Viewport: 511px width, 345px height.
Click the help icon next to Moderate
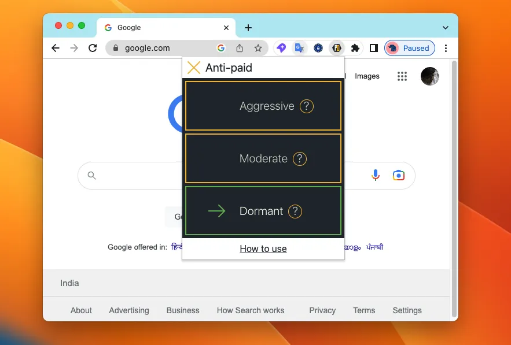pyautogui.click(x=299, y=159)
